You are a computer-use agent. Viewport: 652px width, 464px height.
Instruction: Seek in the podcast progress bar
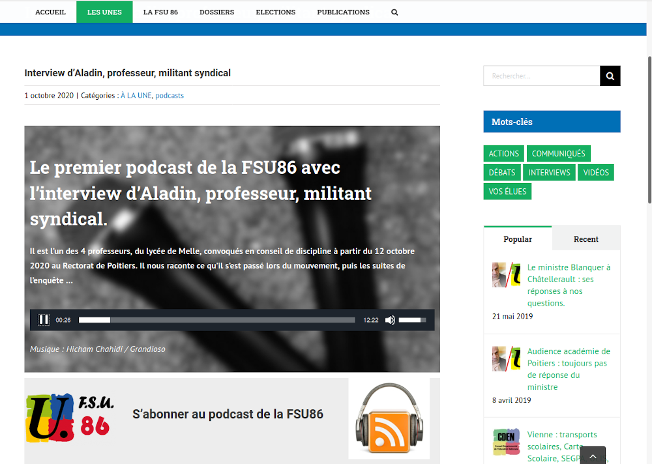tap(216, 320)
